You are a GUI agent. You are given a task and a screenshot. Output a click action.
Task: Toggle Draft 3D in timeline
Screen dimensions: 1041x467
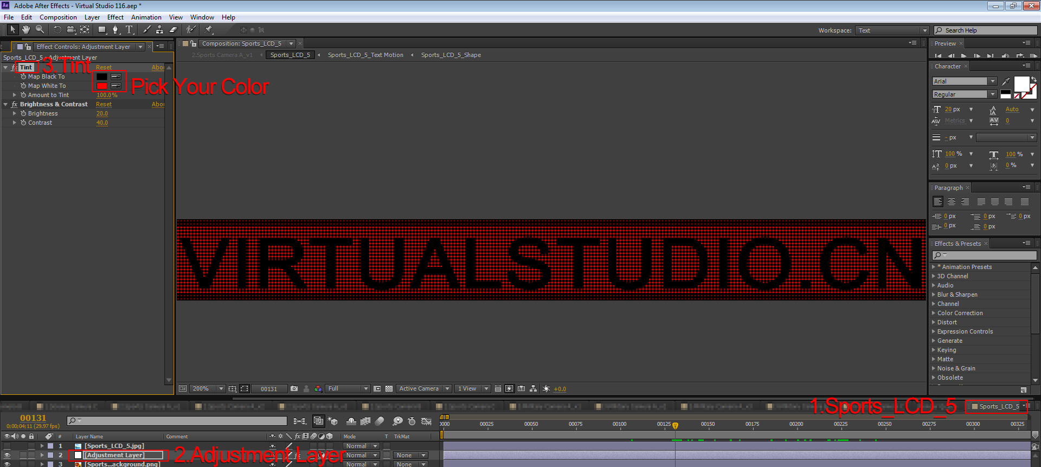(x=332, y=421)
